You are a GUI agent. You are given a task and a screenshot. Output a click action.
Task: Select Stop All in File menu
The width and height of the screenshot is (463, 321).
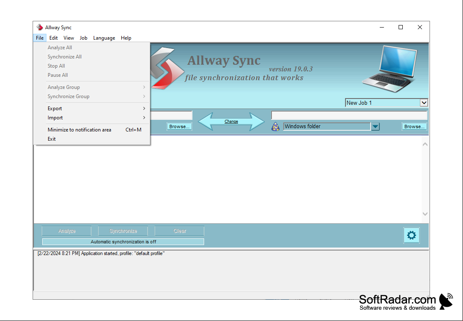(x=92, y=66)
